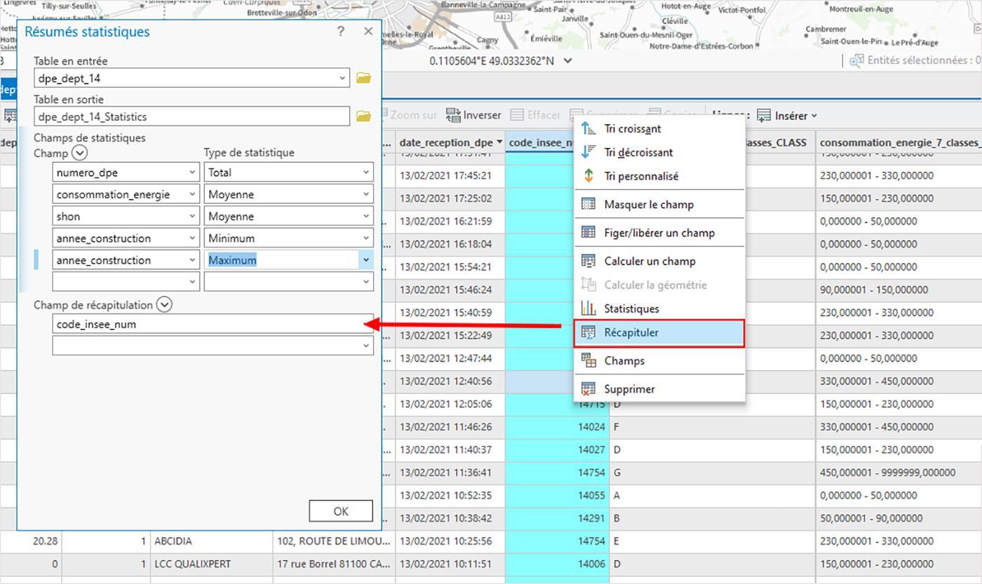Viewport: 982px width, 584px height.
Task: Click code cell 14291
Action: [557, 518]
